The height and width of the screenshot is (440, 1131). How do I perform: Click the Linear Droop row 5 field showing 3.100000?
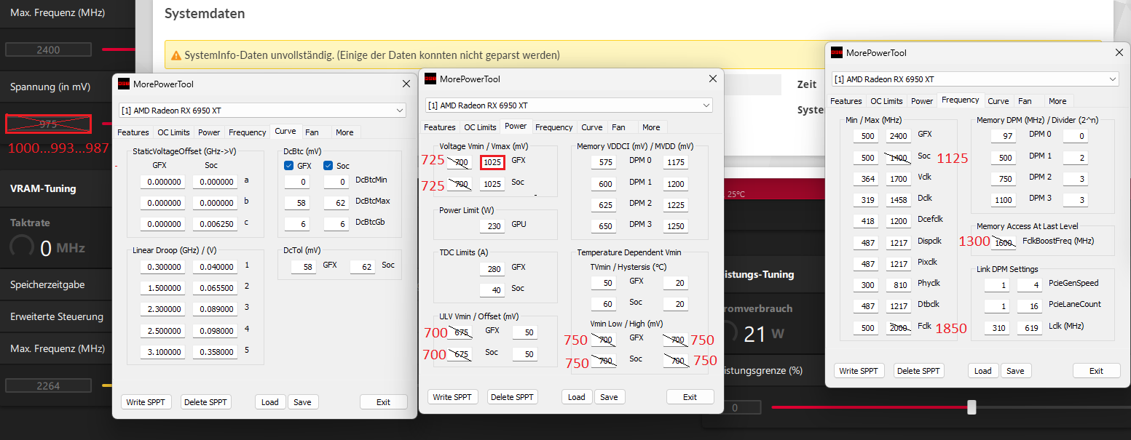pyautogui.click(x=164, y=351)
